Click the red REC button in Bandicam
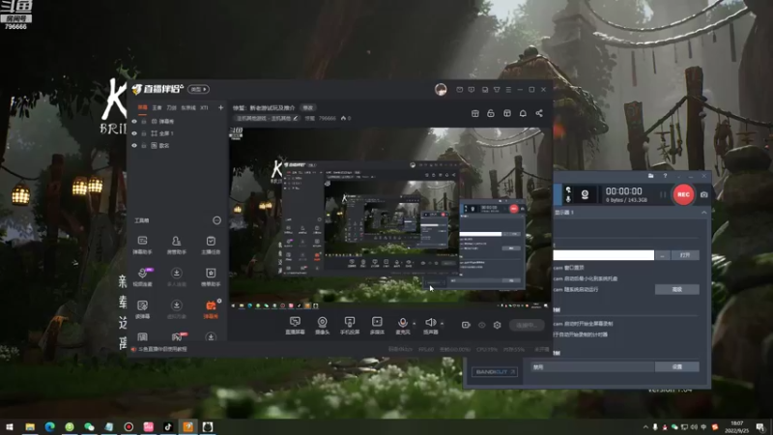 pos(683,194)
